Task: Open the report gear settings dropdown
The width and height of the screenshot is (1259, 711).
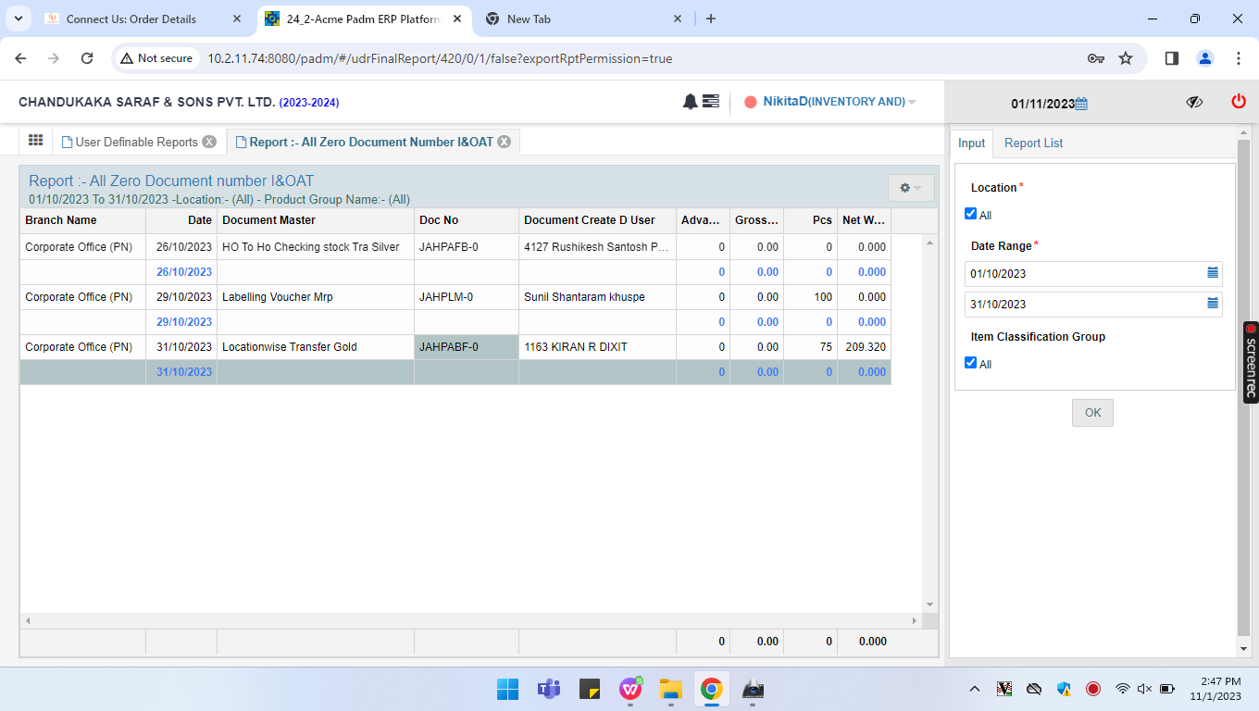Action: tap(911, 188)
